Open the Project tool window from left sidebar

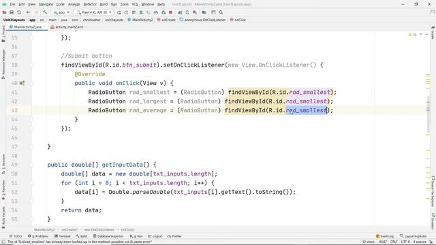(x=3, y=33)
